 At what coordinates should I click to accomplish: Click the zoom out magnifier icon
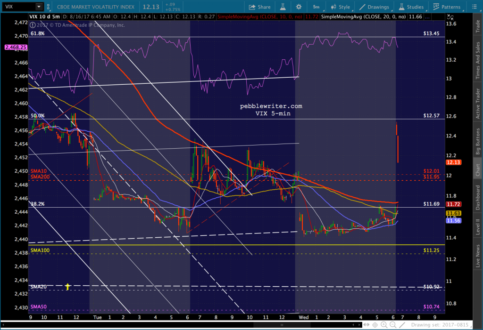click(x=393, y=325)
